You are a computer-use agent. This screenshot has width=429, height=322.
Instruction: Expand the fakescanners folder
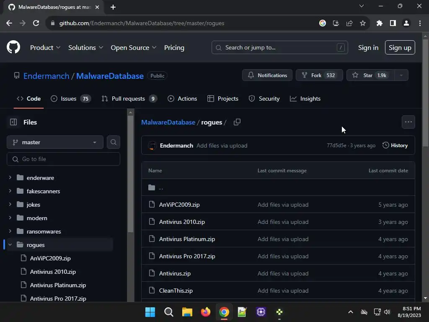point(10,191)
